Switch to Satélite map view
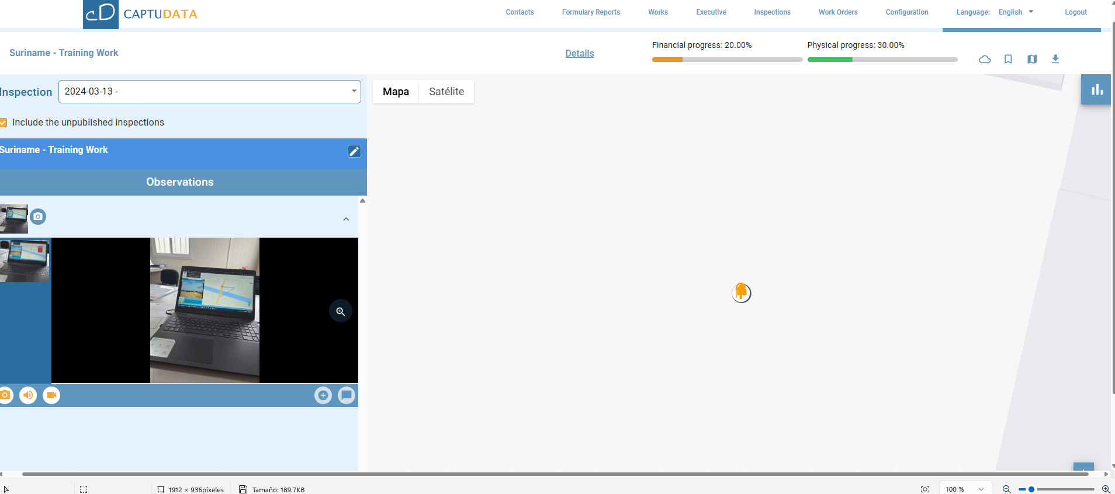The image size is (1115, 494). (446, 92)
